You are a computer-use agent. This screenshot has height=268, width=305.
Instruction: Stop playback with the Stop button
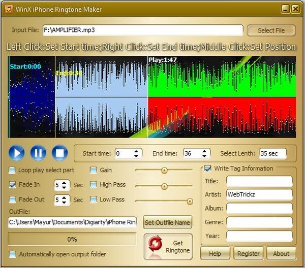[59, 153]
